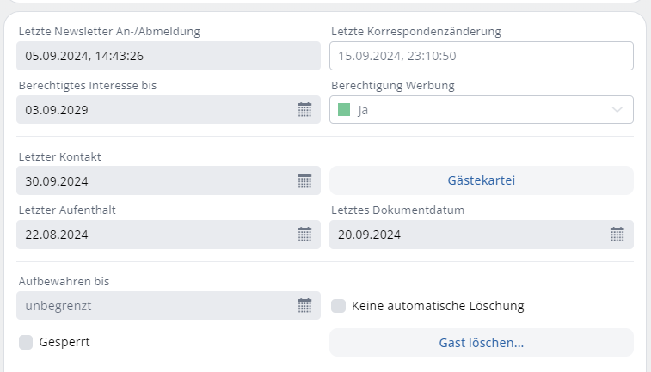Click the Aufbewahren bis unbegrenzt field
Image resolution: width=651 pixels, height=372 pixels.
coord(155,306)
